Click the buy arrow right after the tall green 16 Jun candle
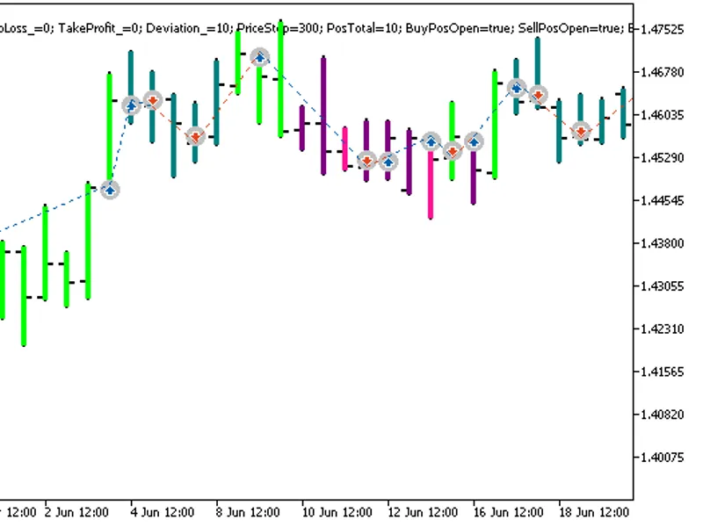703x527 pixels. tap(517, 88)
